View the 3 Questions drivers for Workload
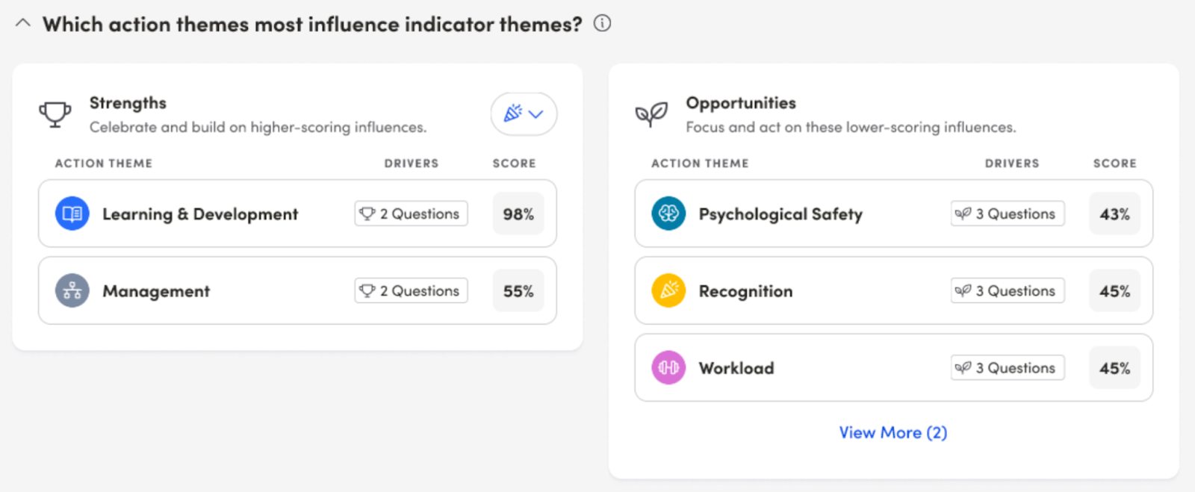The image size is (1195, 492). pyautogui.click(x=1007, y=368)
